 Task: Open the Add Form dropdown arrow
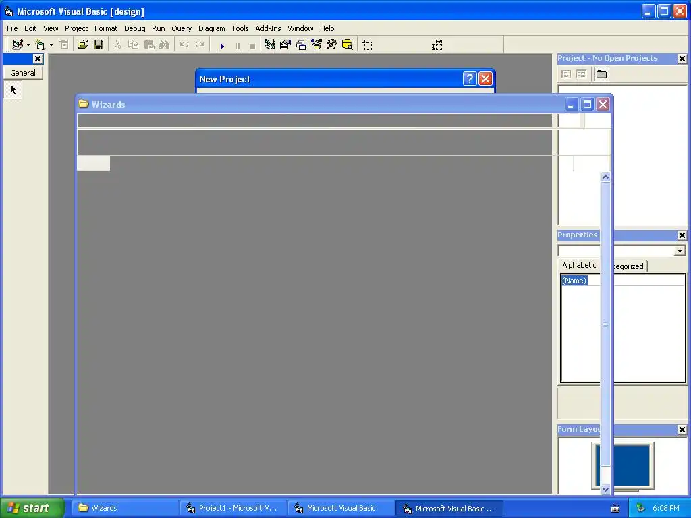tap(51, 45)
